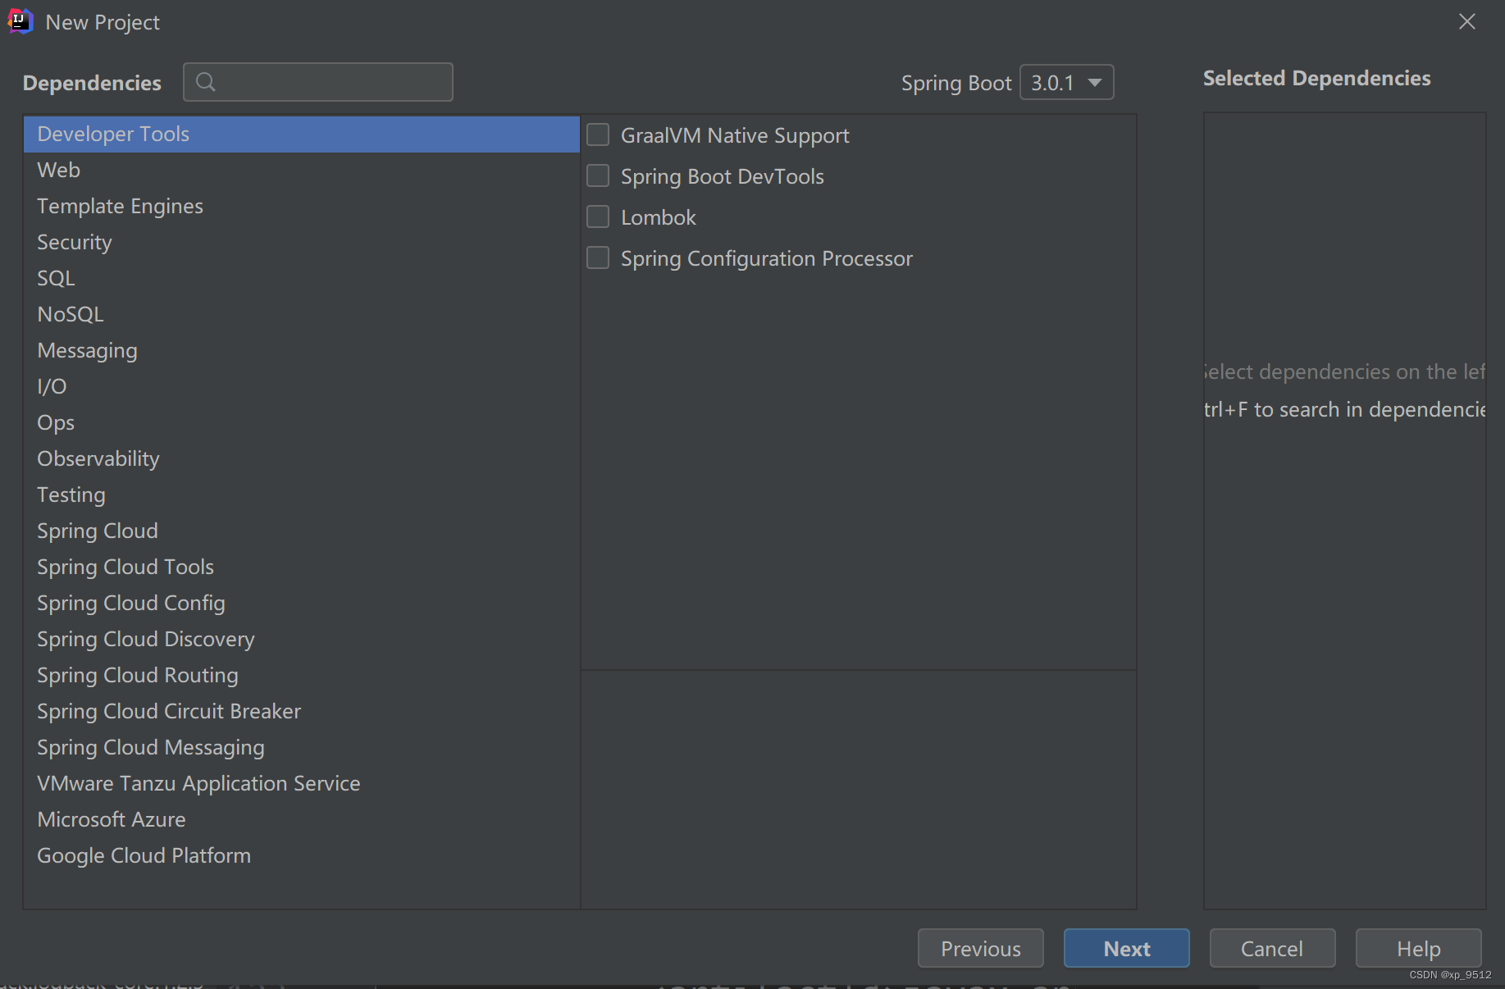Viewport: 1505px width, 989px height.
Task: Cancel the New Project wizard
Action: coord(1272,949)
